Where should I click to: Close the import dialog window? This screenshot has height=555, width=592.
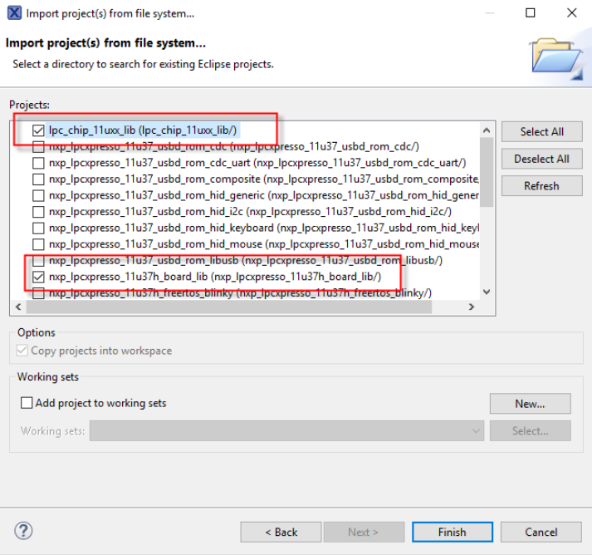click(572, 12)
